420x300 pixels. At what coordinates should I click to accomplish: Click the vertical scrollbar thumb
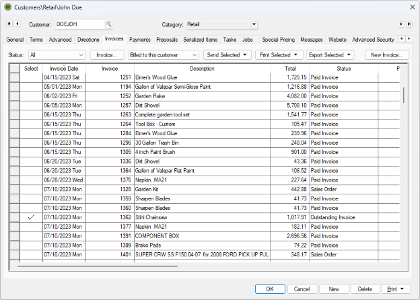tap(404, 95)
